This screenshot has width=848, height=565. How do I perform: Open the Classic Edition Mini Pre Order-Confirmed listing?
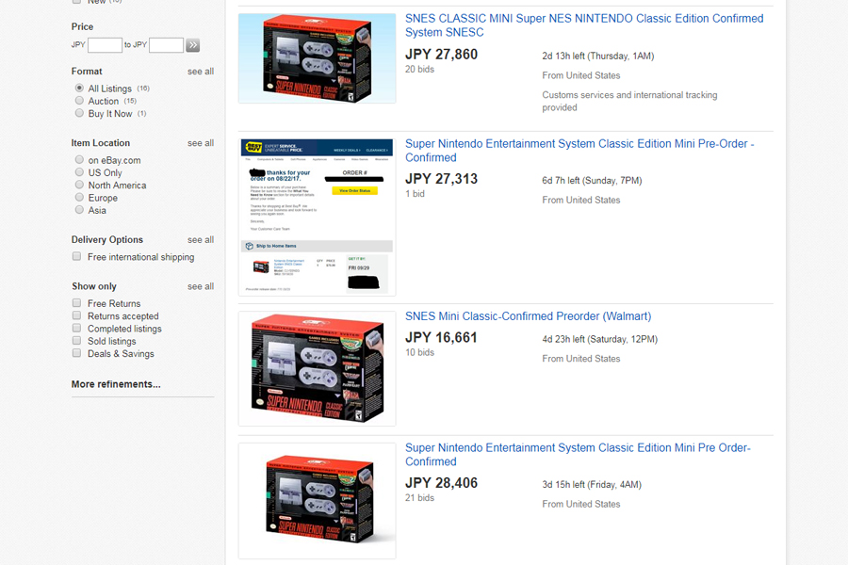click(578, 455)
